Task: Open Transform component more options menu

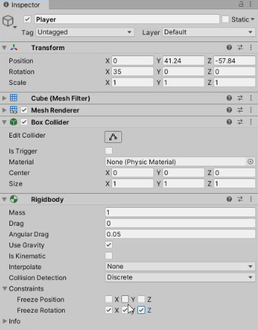Action: point(251,47)
